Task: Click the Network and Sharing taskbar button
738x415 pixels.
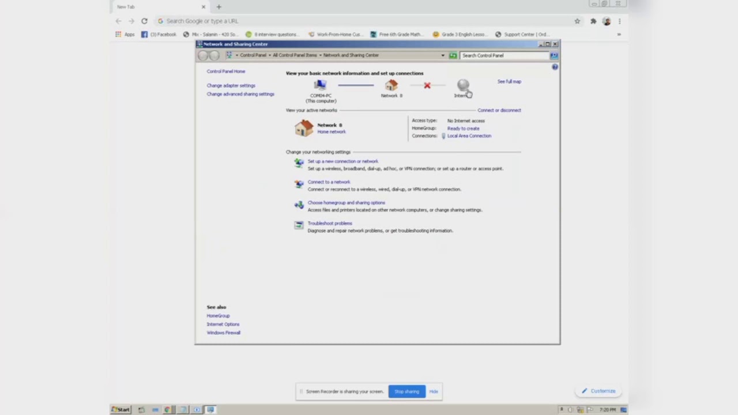Action: point(210,410)
